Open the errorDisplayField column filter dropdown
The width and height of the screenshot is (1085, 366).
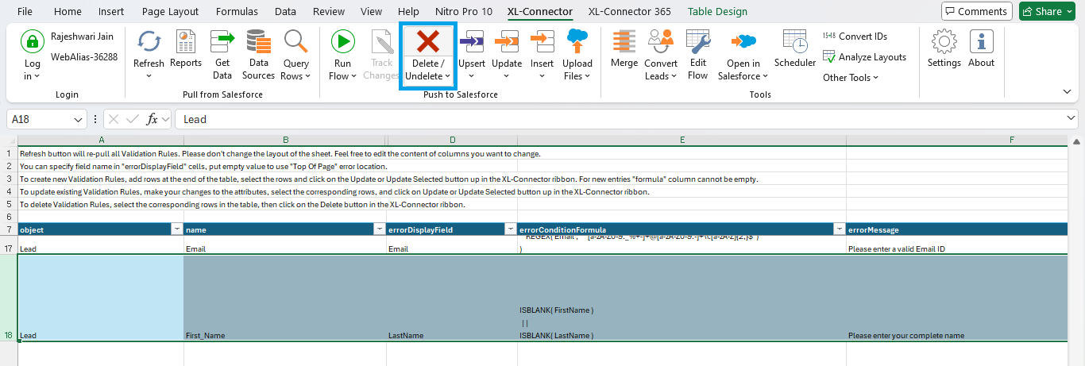click(x=510, y=229)
